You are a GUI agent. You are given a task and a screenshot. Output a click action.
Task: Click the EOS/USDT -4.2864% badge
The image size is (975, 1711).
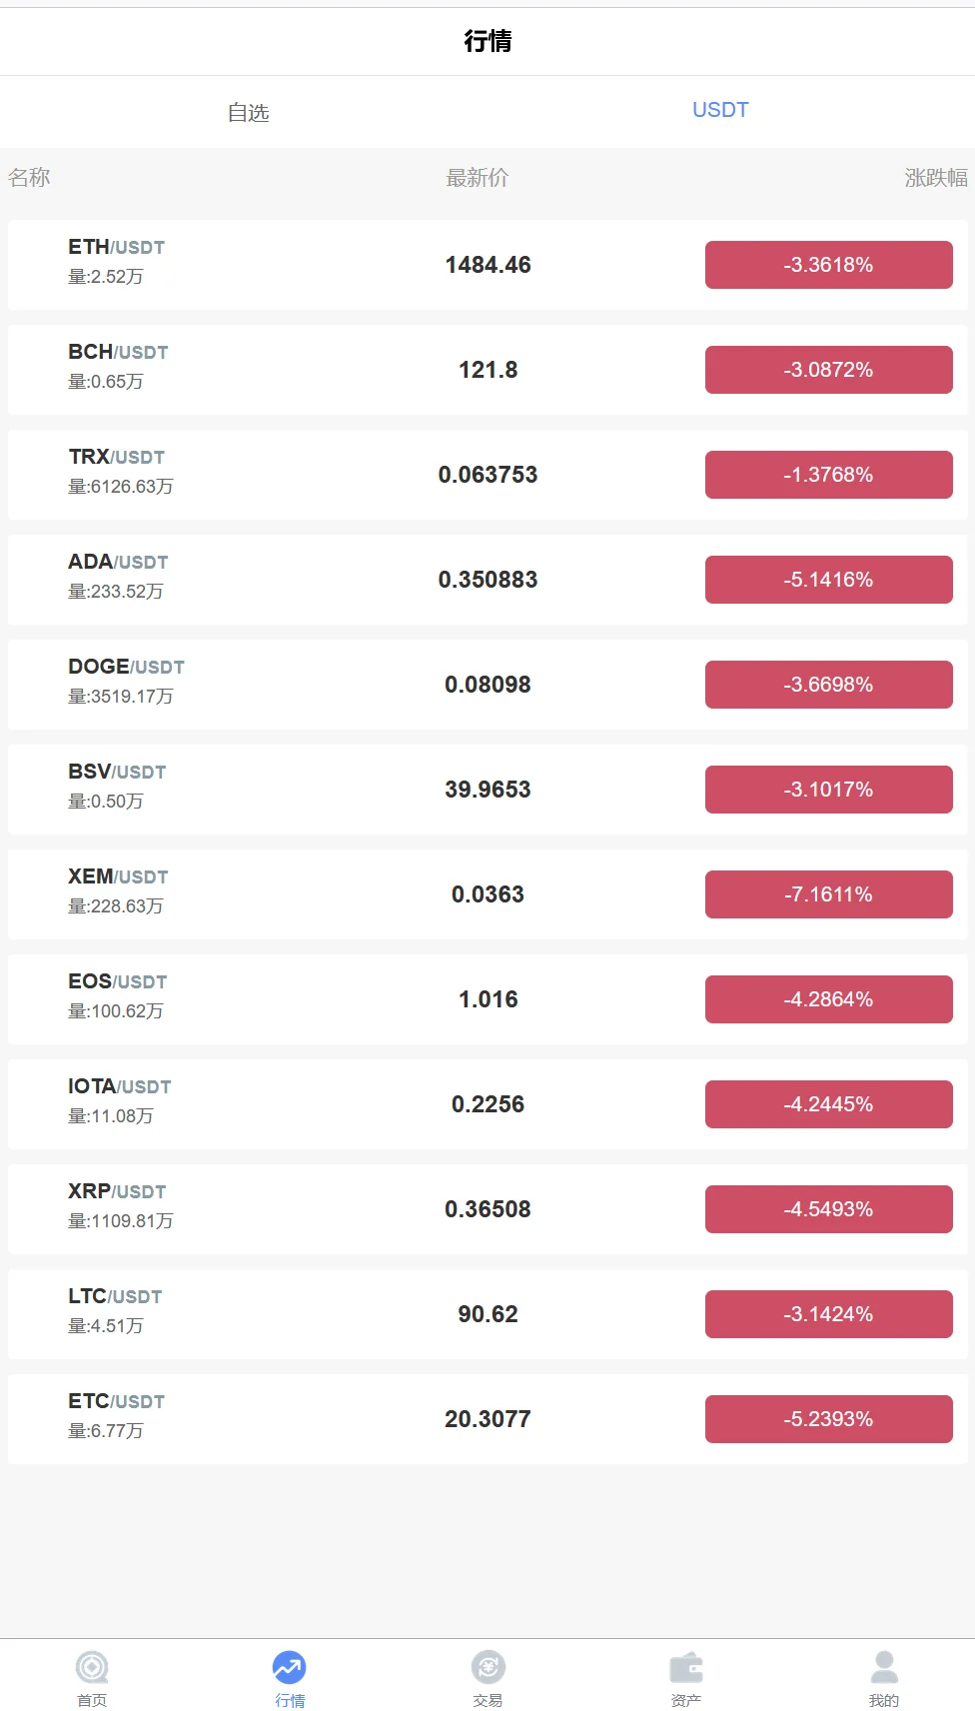828,999
